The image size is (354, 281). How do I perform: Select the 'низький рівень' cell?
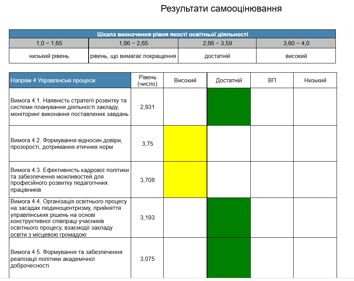coord(49,56)
